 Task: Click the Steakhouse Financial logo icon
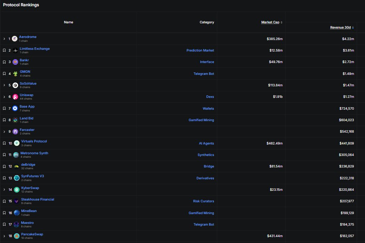16,201
